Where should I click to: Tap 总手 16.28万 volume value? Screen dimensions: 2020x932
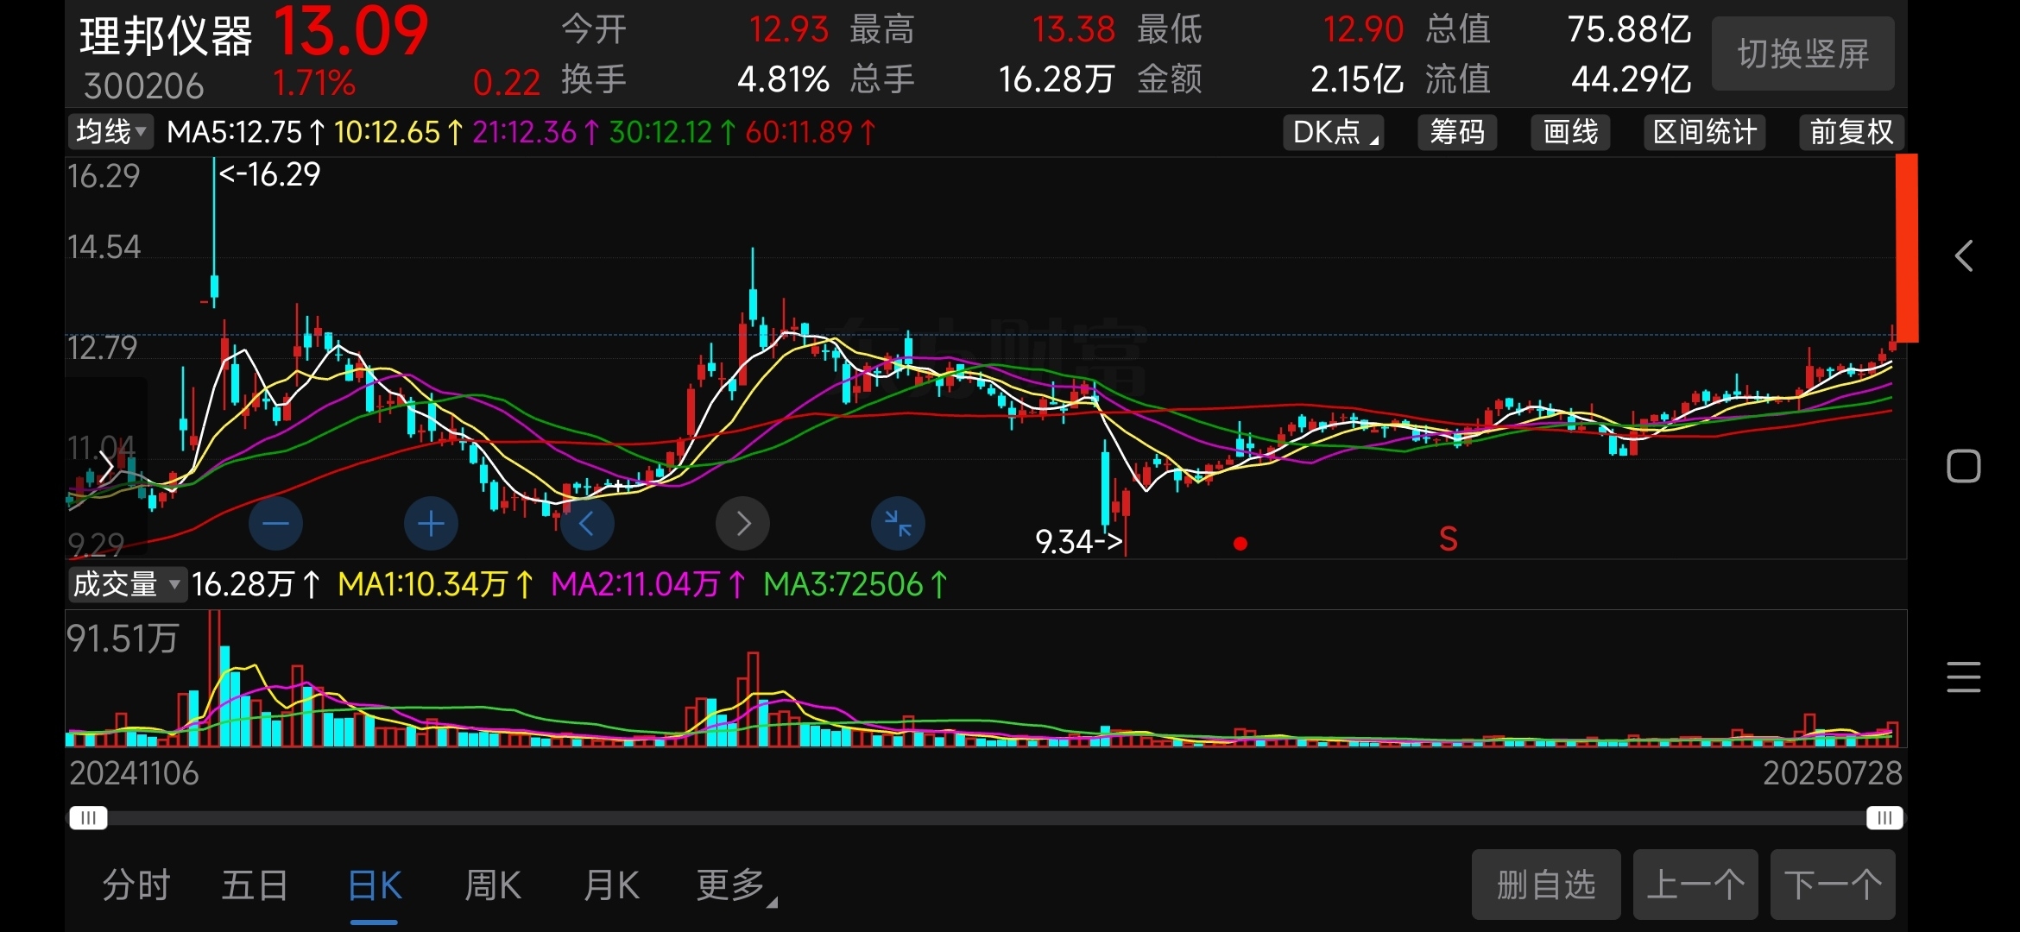tap(1057, 79)
